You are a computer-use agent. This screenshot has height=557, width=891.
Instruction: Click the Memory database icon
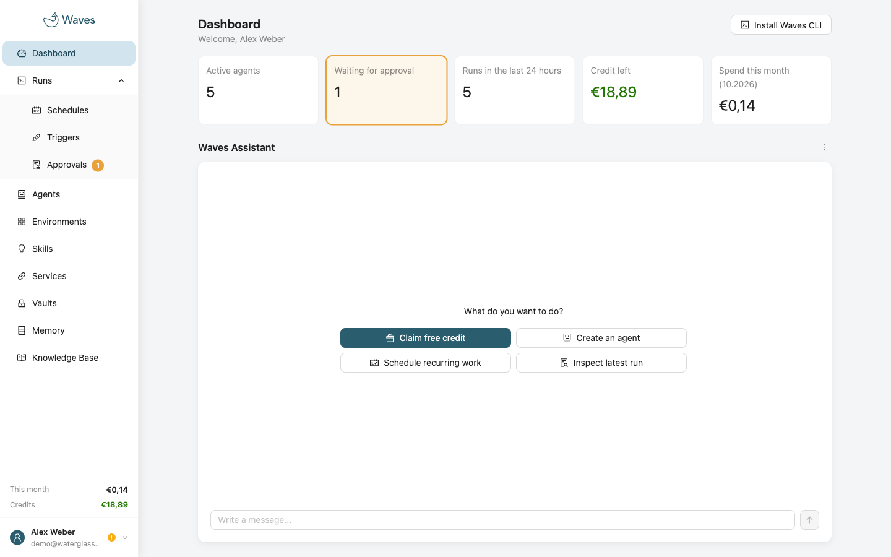coord(22,330)
